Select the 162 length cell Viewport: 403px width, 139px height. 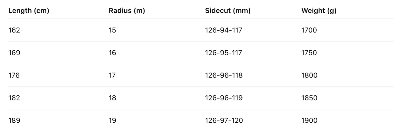coord(14,30)
